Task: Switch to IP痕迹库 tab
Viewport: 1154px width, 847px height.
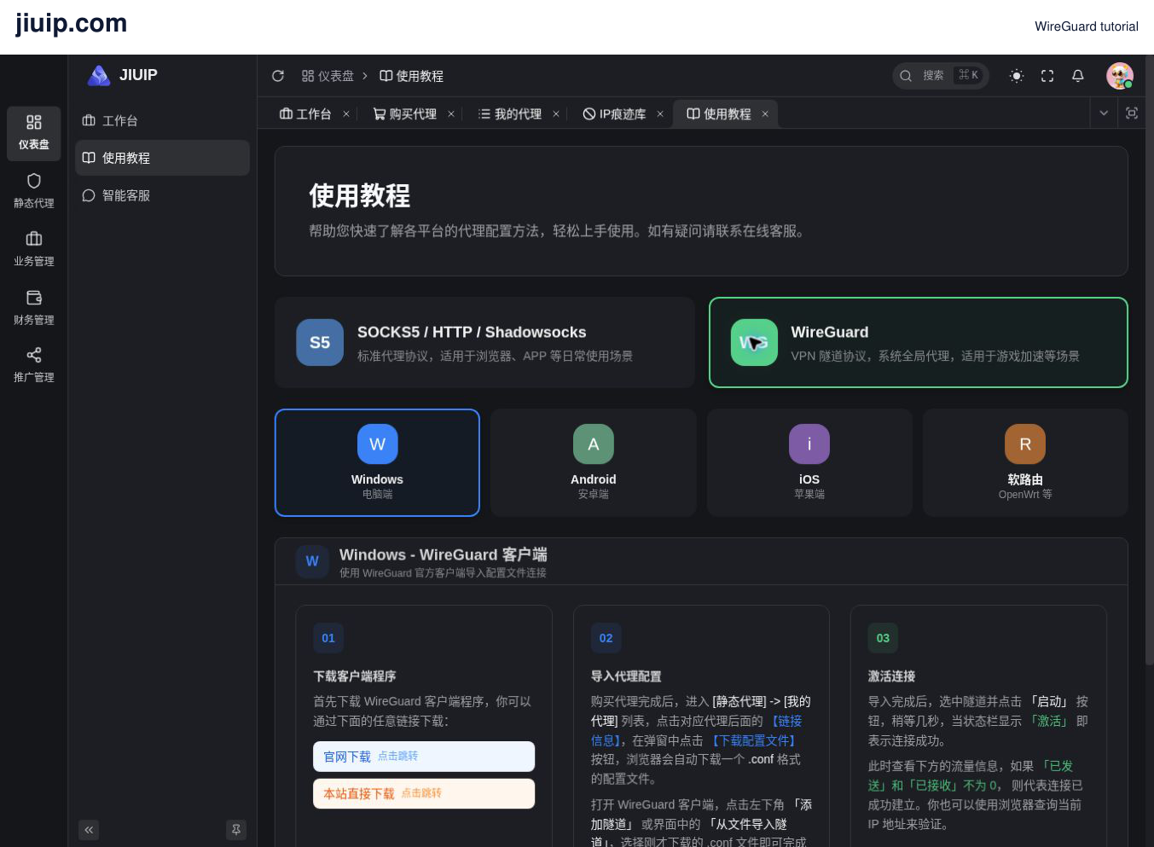Action: click(x=614, y=114)
